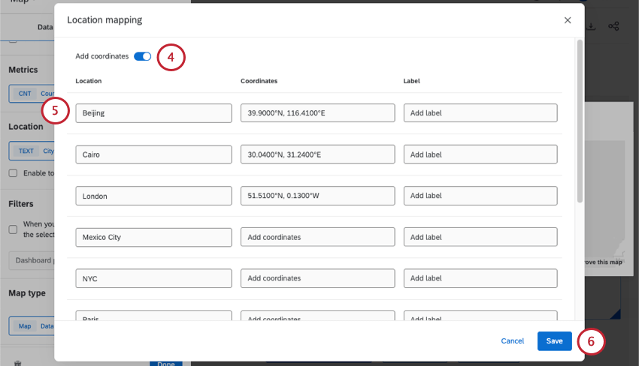639x366 pixels.
Task: Cancel the location mapping changes
Action: (x=512, y=341)
